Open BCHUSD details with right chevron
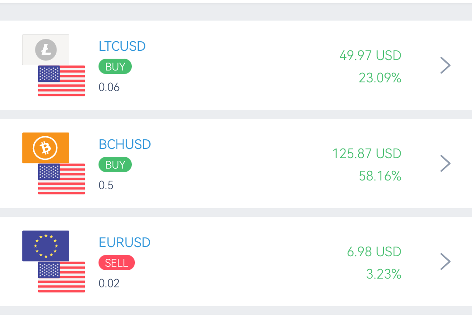 point(445,163)
